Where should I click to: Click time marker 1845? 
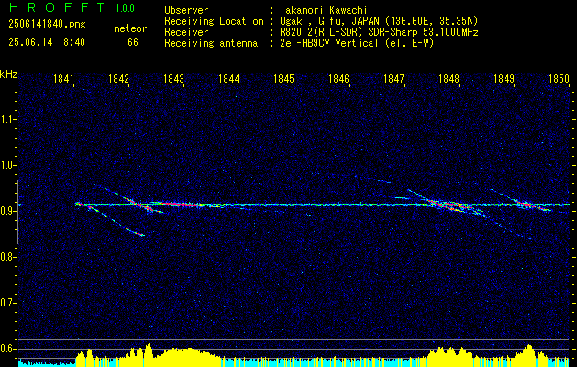[283, 79]
